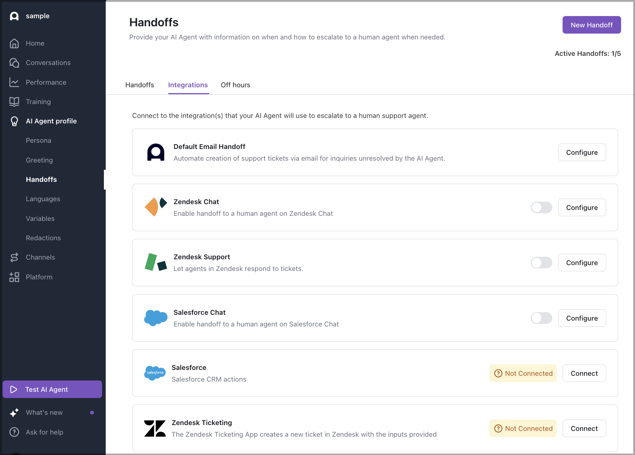Enable the Zendesk Chat handoff toggle
Image resolution: width=635 pixels, height=455 pixels.
point(541,207)
